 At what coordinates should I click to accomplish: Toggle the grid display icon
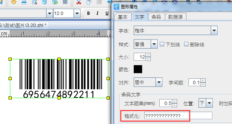pyautogui.click(x=65, y=2)
